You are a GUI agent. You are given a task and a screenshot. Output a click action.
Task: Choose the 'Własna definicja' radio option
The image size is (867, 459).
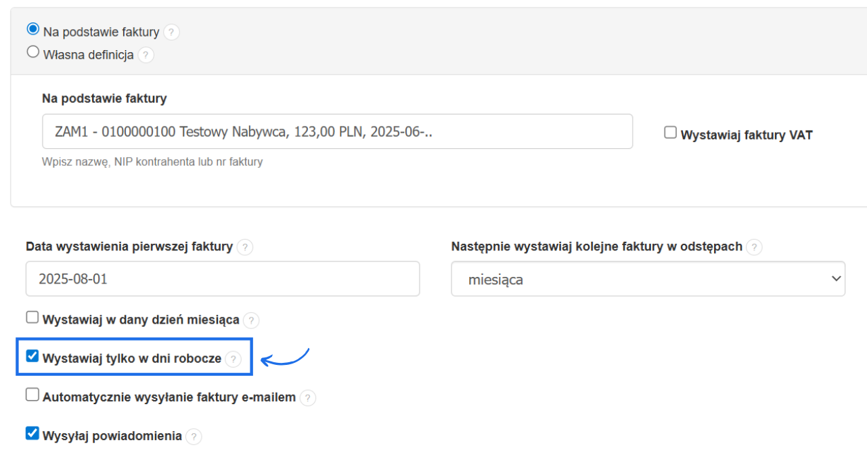click(x=32, y=52)
